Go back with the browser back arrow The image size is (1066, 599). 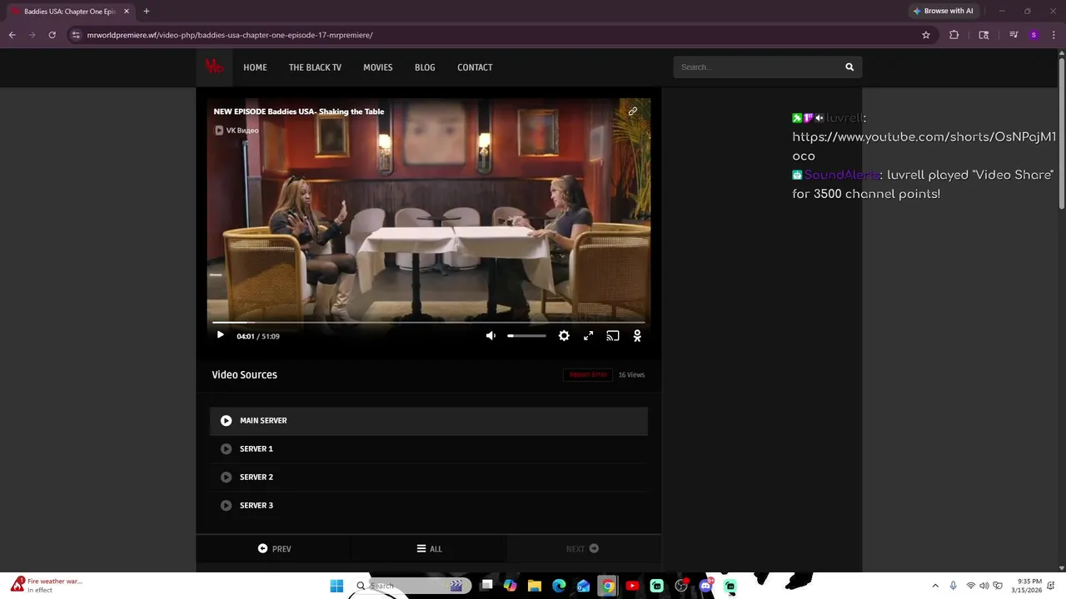(12, 35)
